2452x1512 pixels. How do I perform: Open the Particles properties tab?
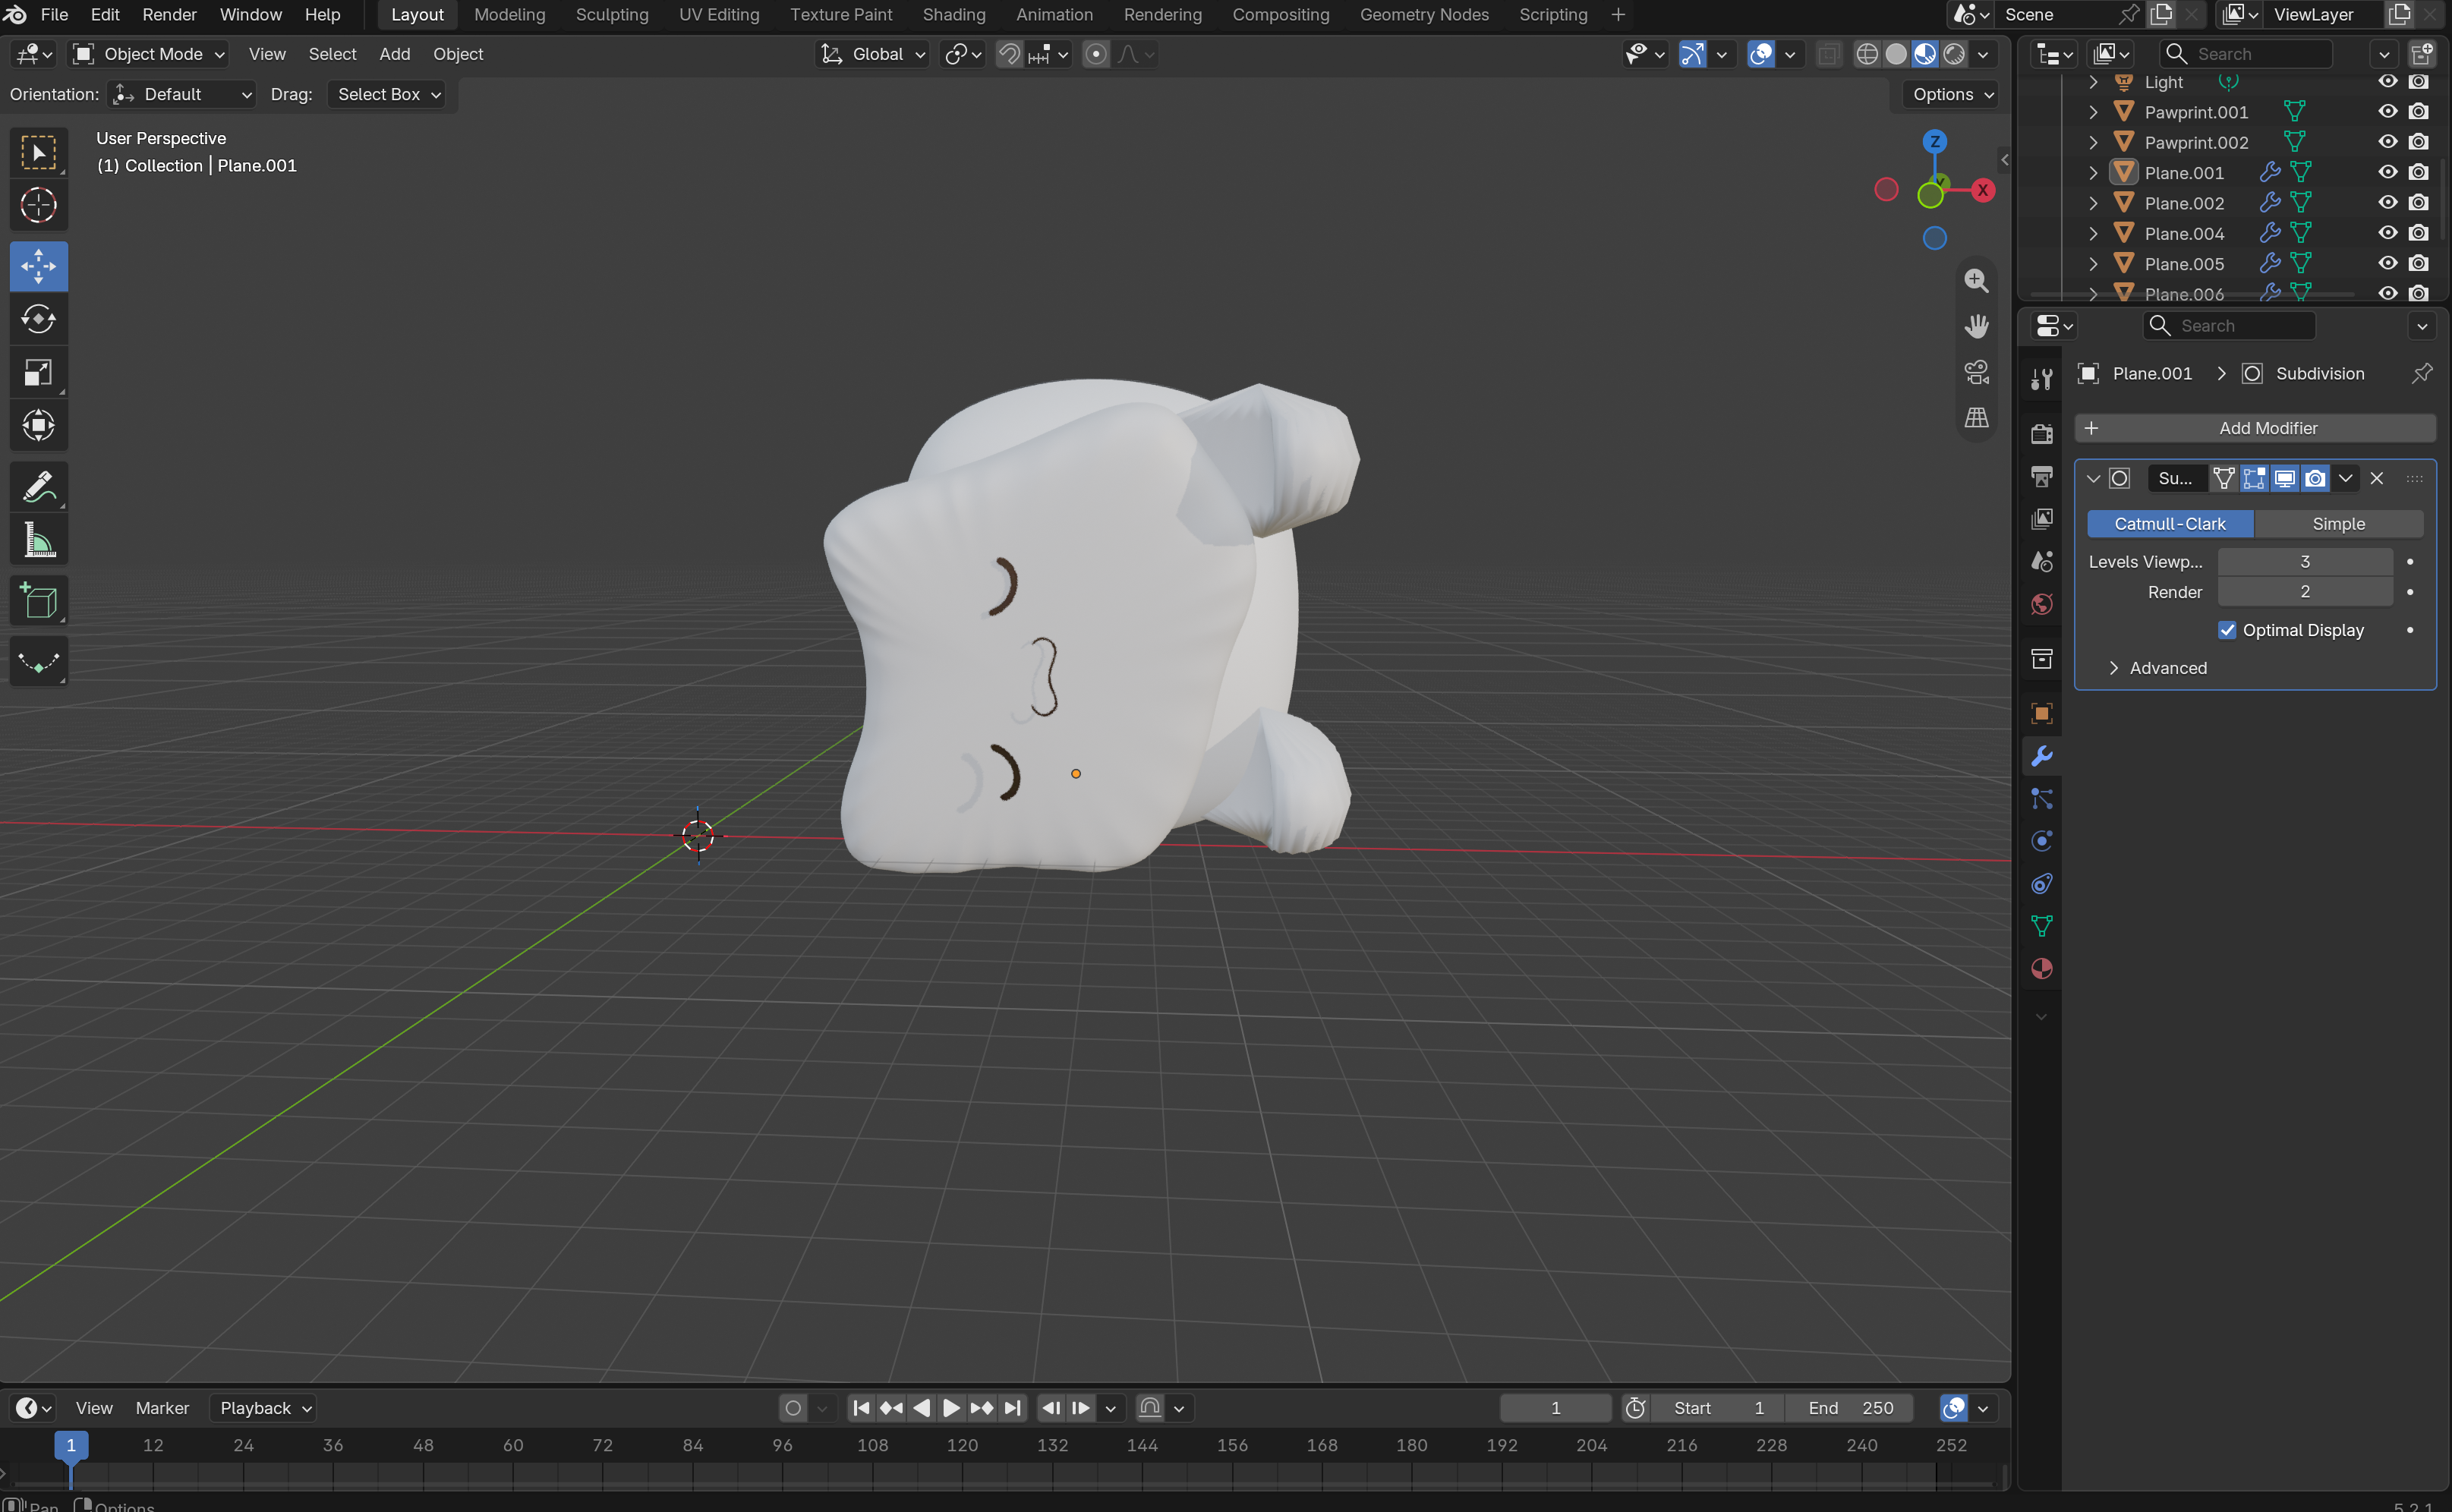point(2041,798)
